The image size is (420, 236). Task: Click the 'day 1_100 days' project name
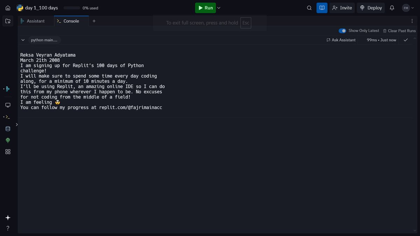(x=42, y=8)
